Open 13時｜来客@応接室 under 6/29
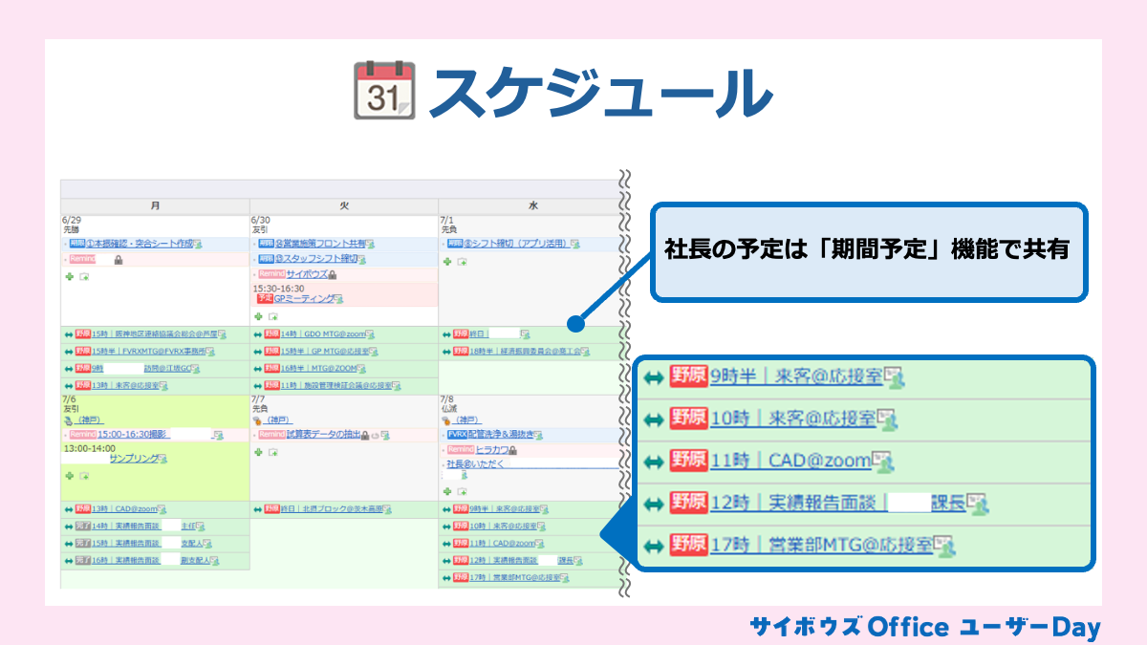Image resolution: width=1147 pixels, height=645 pixels. [125, 385]
